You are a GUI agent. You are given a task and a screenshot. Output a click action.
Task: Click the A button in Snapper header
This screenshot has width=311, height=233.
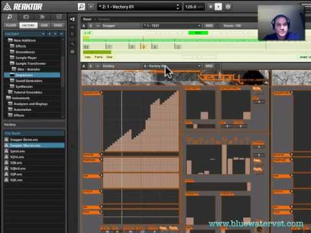[x=84, y=26]
